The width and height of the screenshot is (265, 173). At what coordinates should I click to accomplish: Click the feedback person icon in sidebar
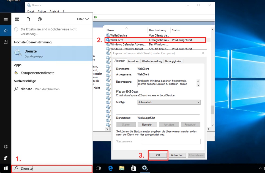[x=6, y=158]
